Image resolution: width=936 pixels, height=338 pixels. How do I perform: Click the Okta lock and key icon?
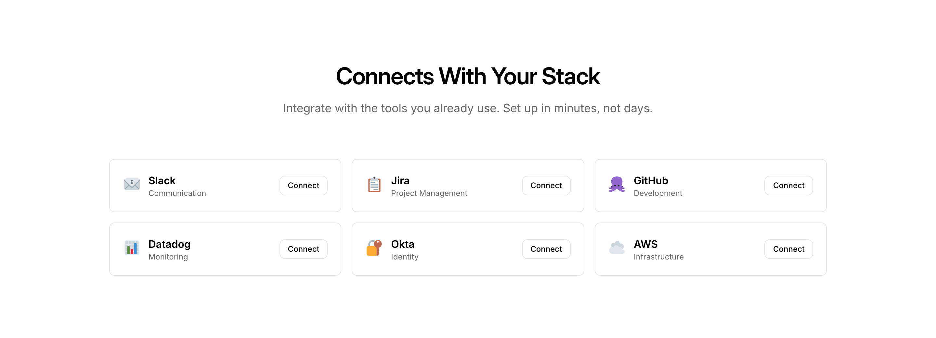click(374, 248)
